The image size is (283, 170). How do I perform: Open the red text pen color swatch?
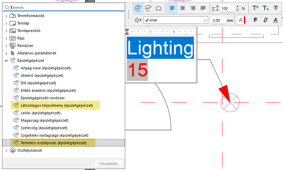pyautogui.click(x=242, y=20)
